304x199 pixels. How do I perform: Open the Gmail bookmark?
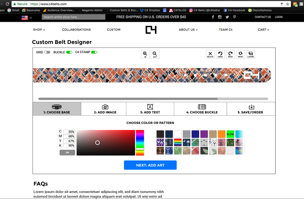pyautogui.click(x=13, y=10)
